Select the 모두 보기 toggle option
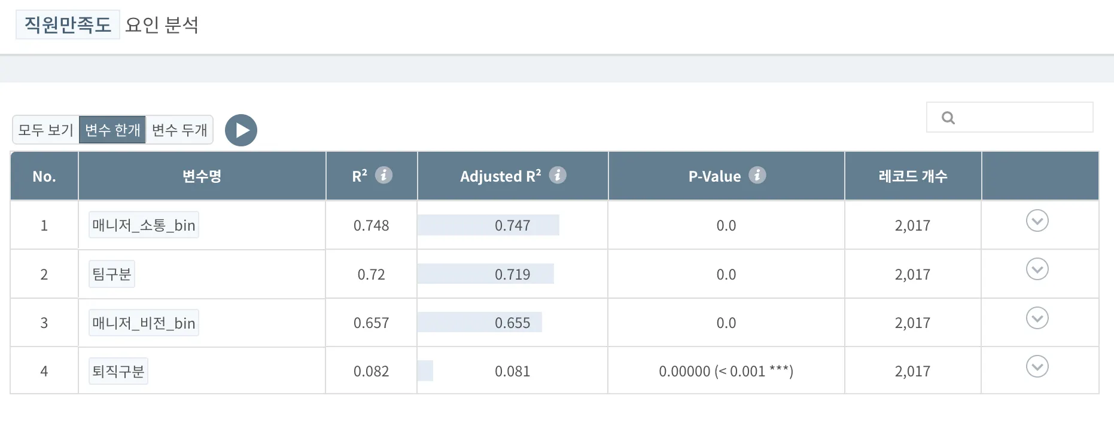The image size is (1114, 423). tap(46, 130)
